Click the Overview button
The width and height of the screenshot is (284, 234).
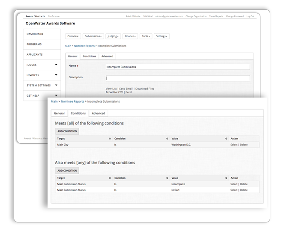coord(73,36)
